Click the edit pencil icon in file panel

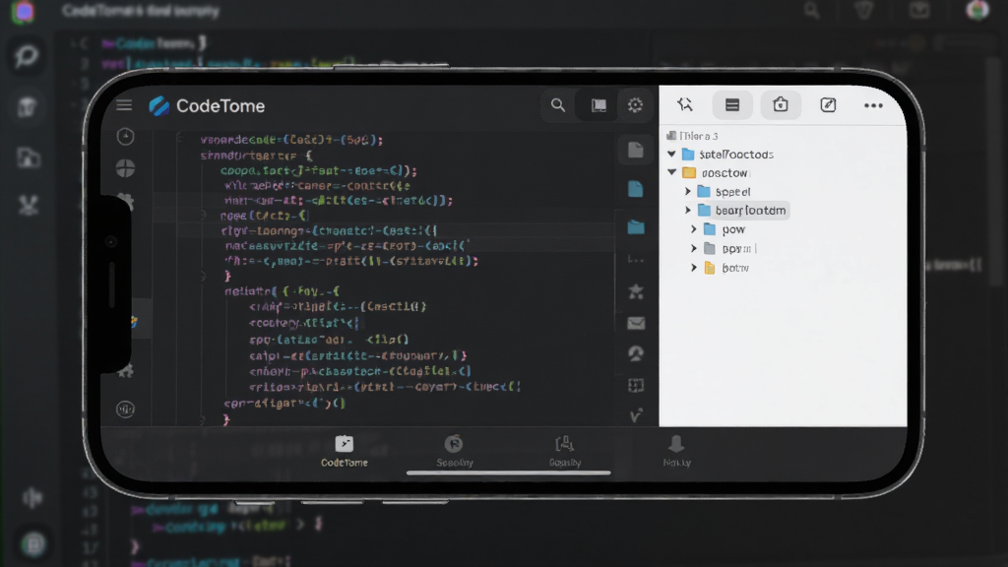coord(828,104)
